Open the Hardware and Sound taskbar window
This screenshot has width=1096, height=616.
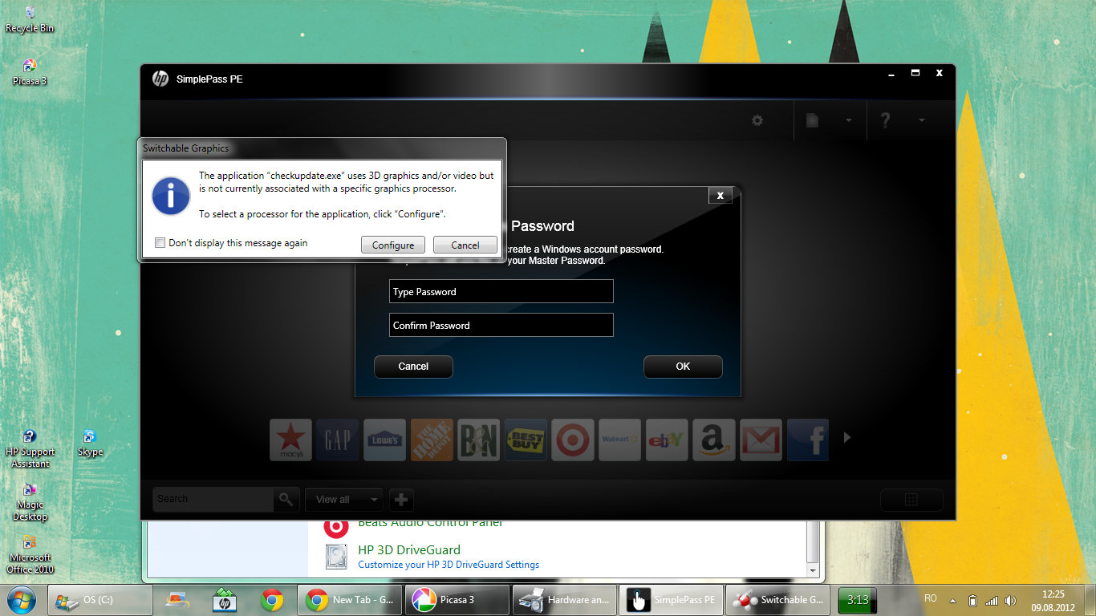pyautogui.click(x=565, y=600)
